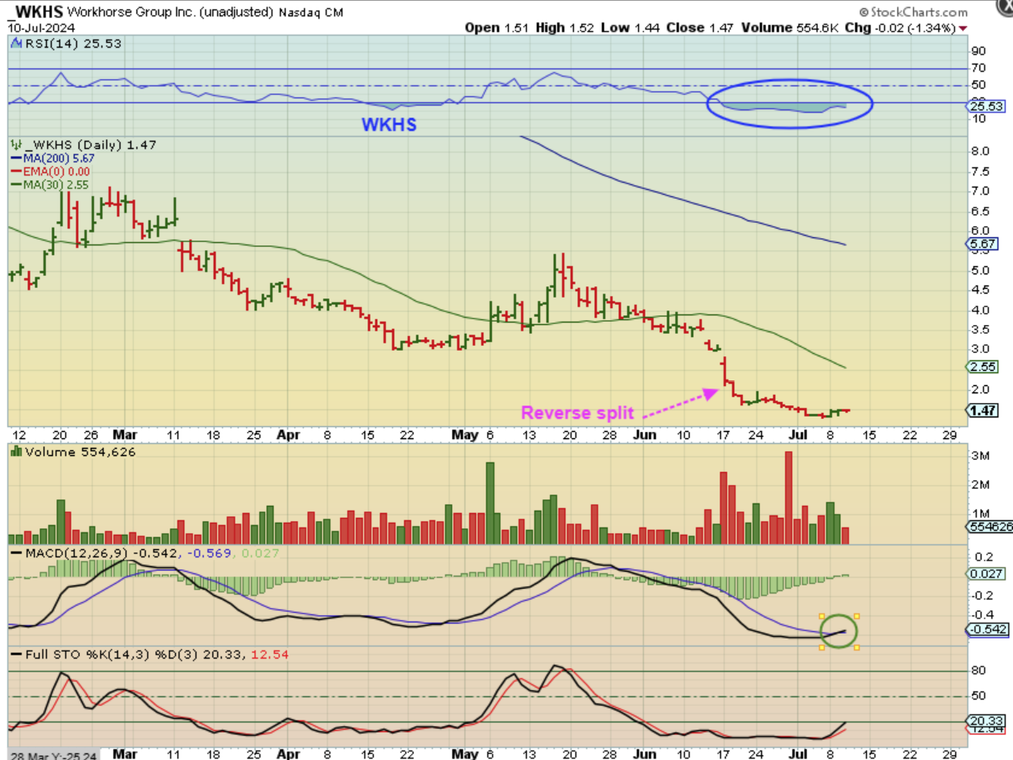Click the price bars icon before _WKHS (Daily)

point(16,145)
